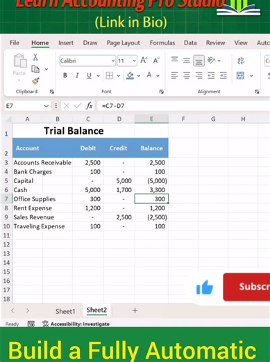The width and height of the screenshot is (270, 362).
Task: Expand Copy options arrow
Action: click(47, 69)
